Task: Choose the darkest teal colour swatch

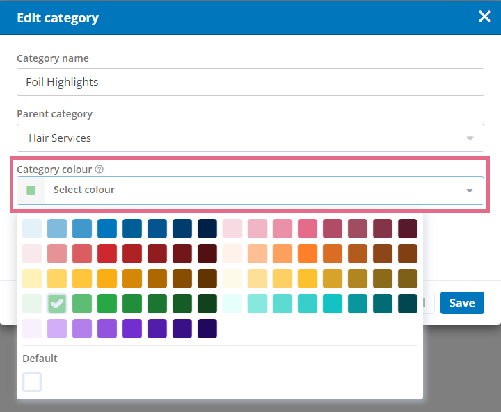Action: click(408, 304)
